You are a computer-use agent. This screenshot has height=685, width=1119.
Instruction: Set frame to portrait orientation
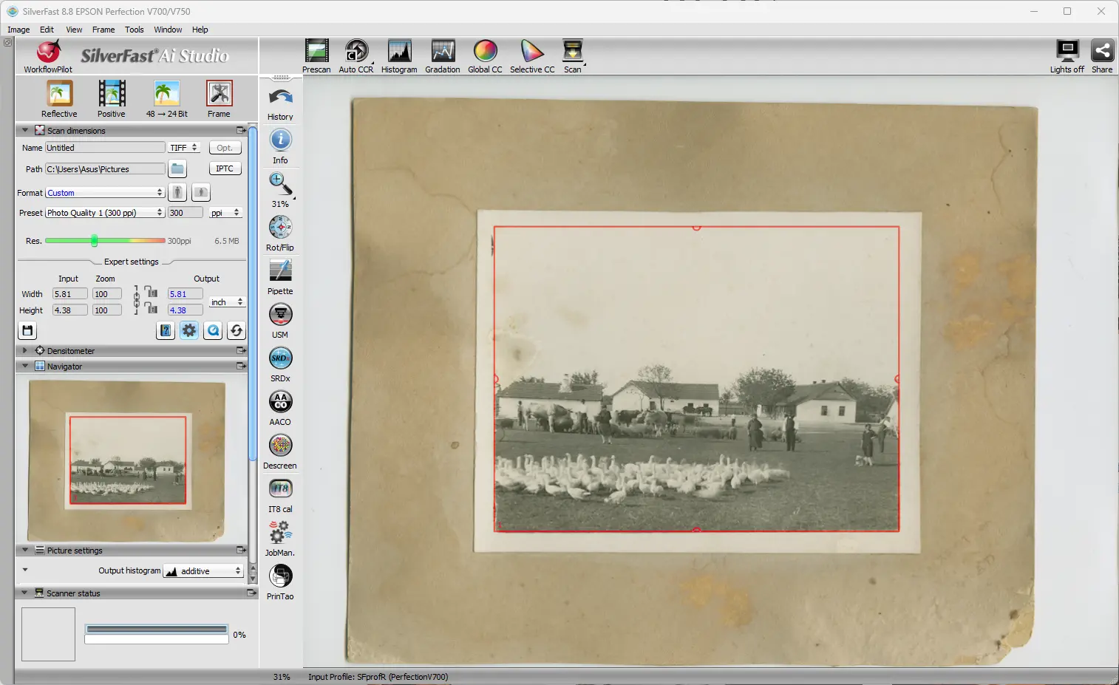[x=177, y=193]
